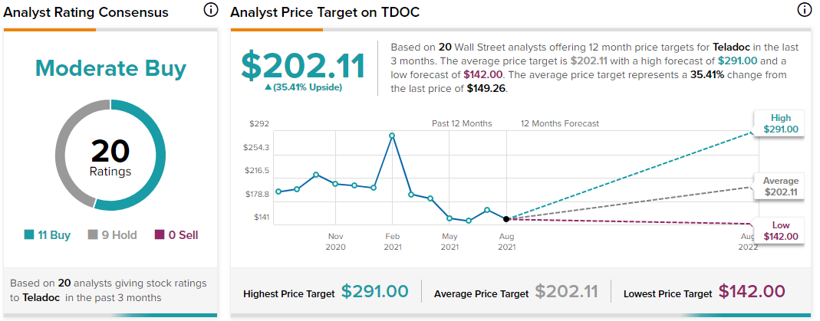The width and height of the screenshot is (820, 321).
Task: Click the $202.11 large price target
Action: click(x=303, y=64)
